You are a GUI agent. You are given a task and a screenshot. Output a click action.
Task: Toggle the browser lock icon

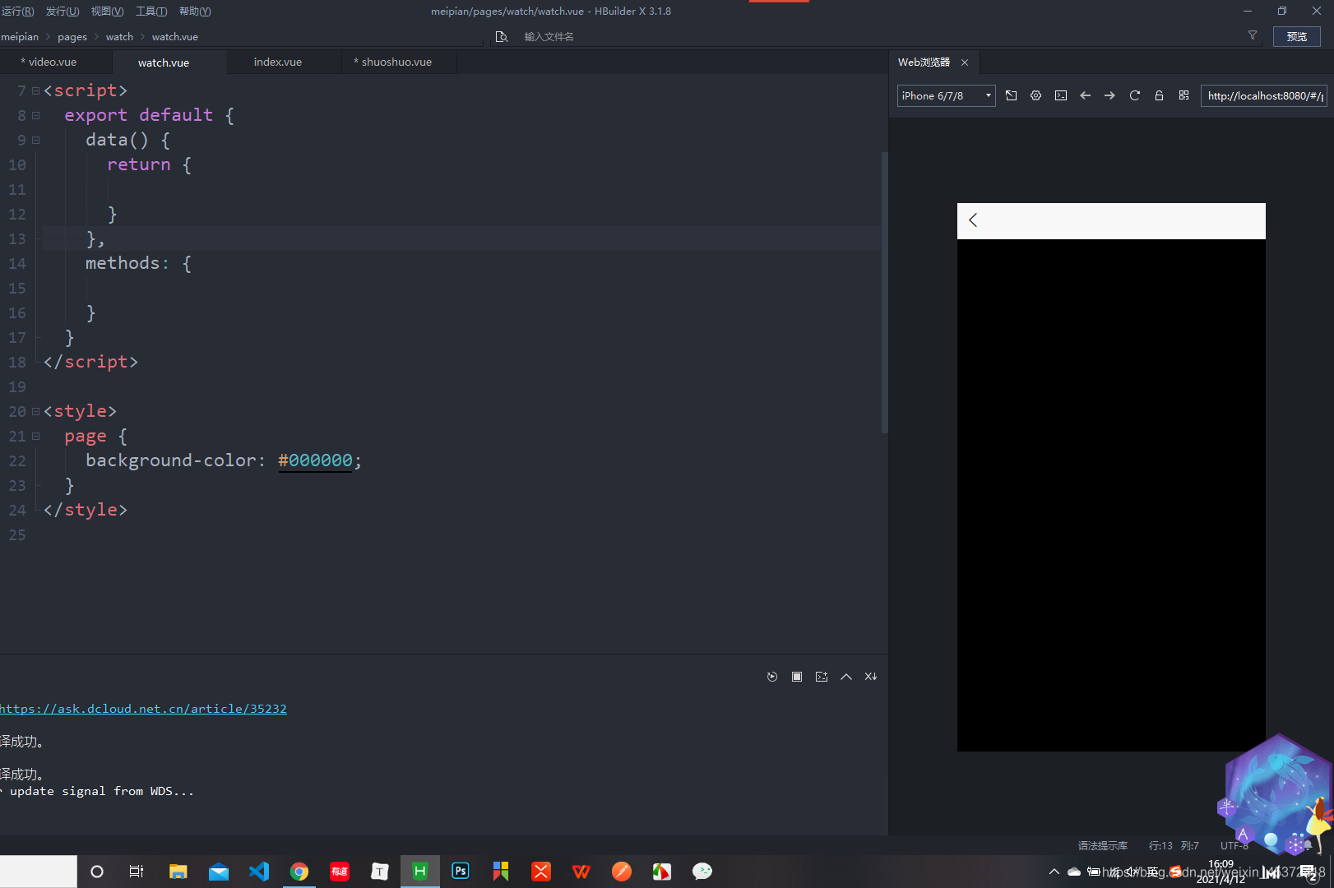coord(1159,95)
